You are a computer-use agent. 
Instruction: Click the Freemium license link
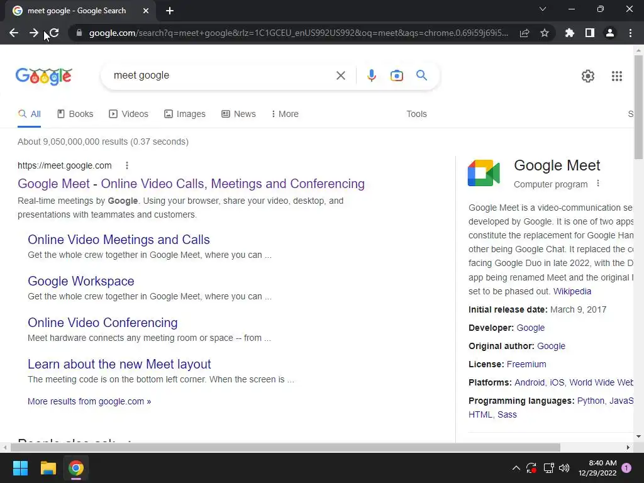pos(526,364)
